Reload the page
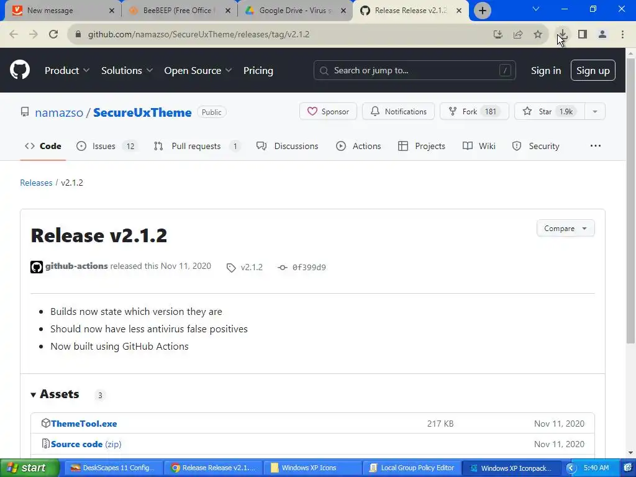Viewport: 636px width, 477px height. pyautogui.click(x=53, y=34)
